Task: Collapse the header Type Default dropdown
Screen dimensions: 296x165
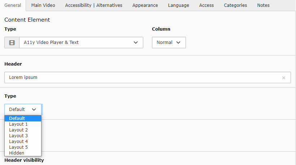Action: 23,110
